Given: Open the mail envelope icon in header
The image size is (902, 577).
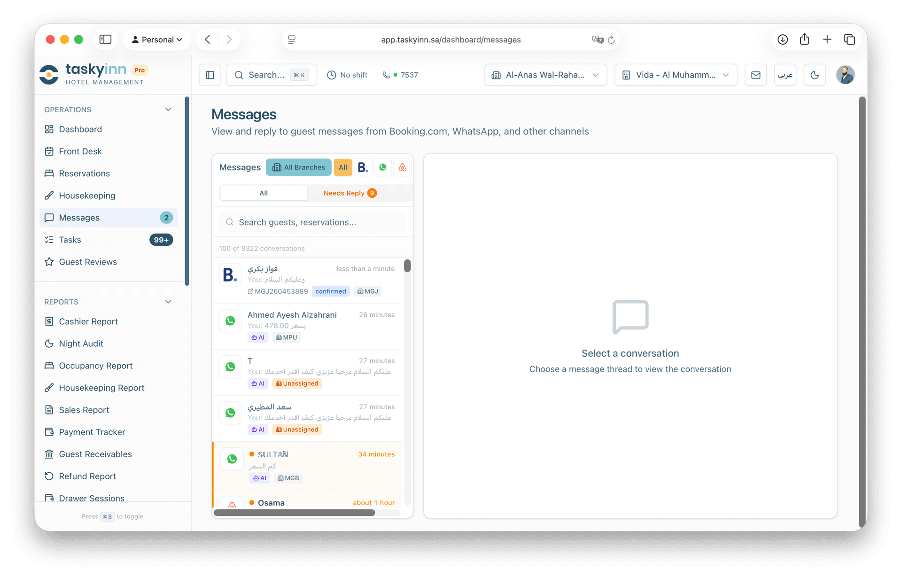Looking at the screenshot, I should 755,75.
